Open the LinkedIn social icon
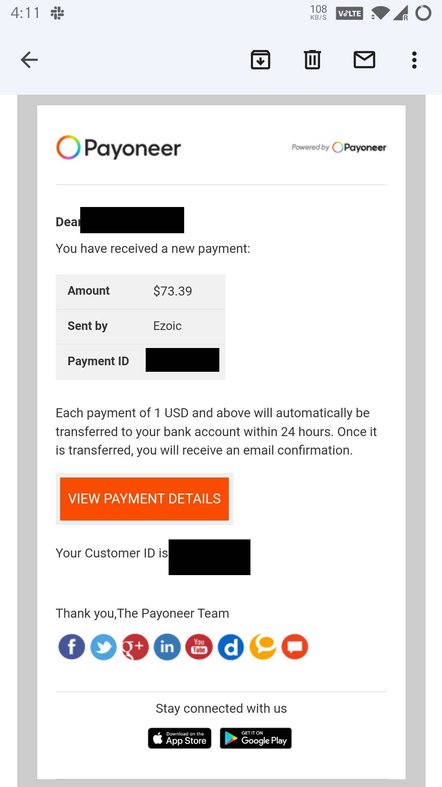The image size is (442, 787). [167, 647]
